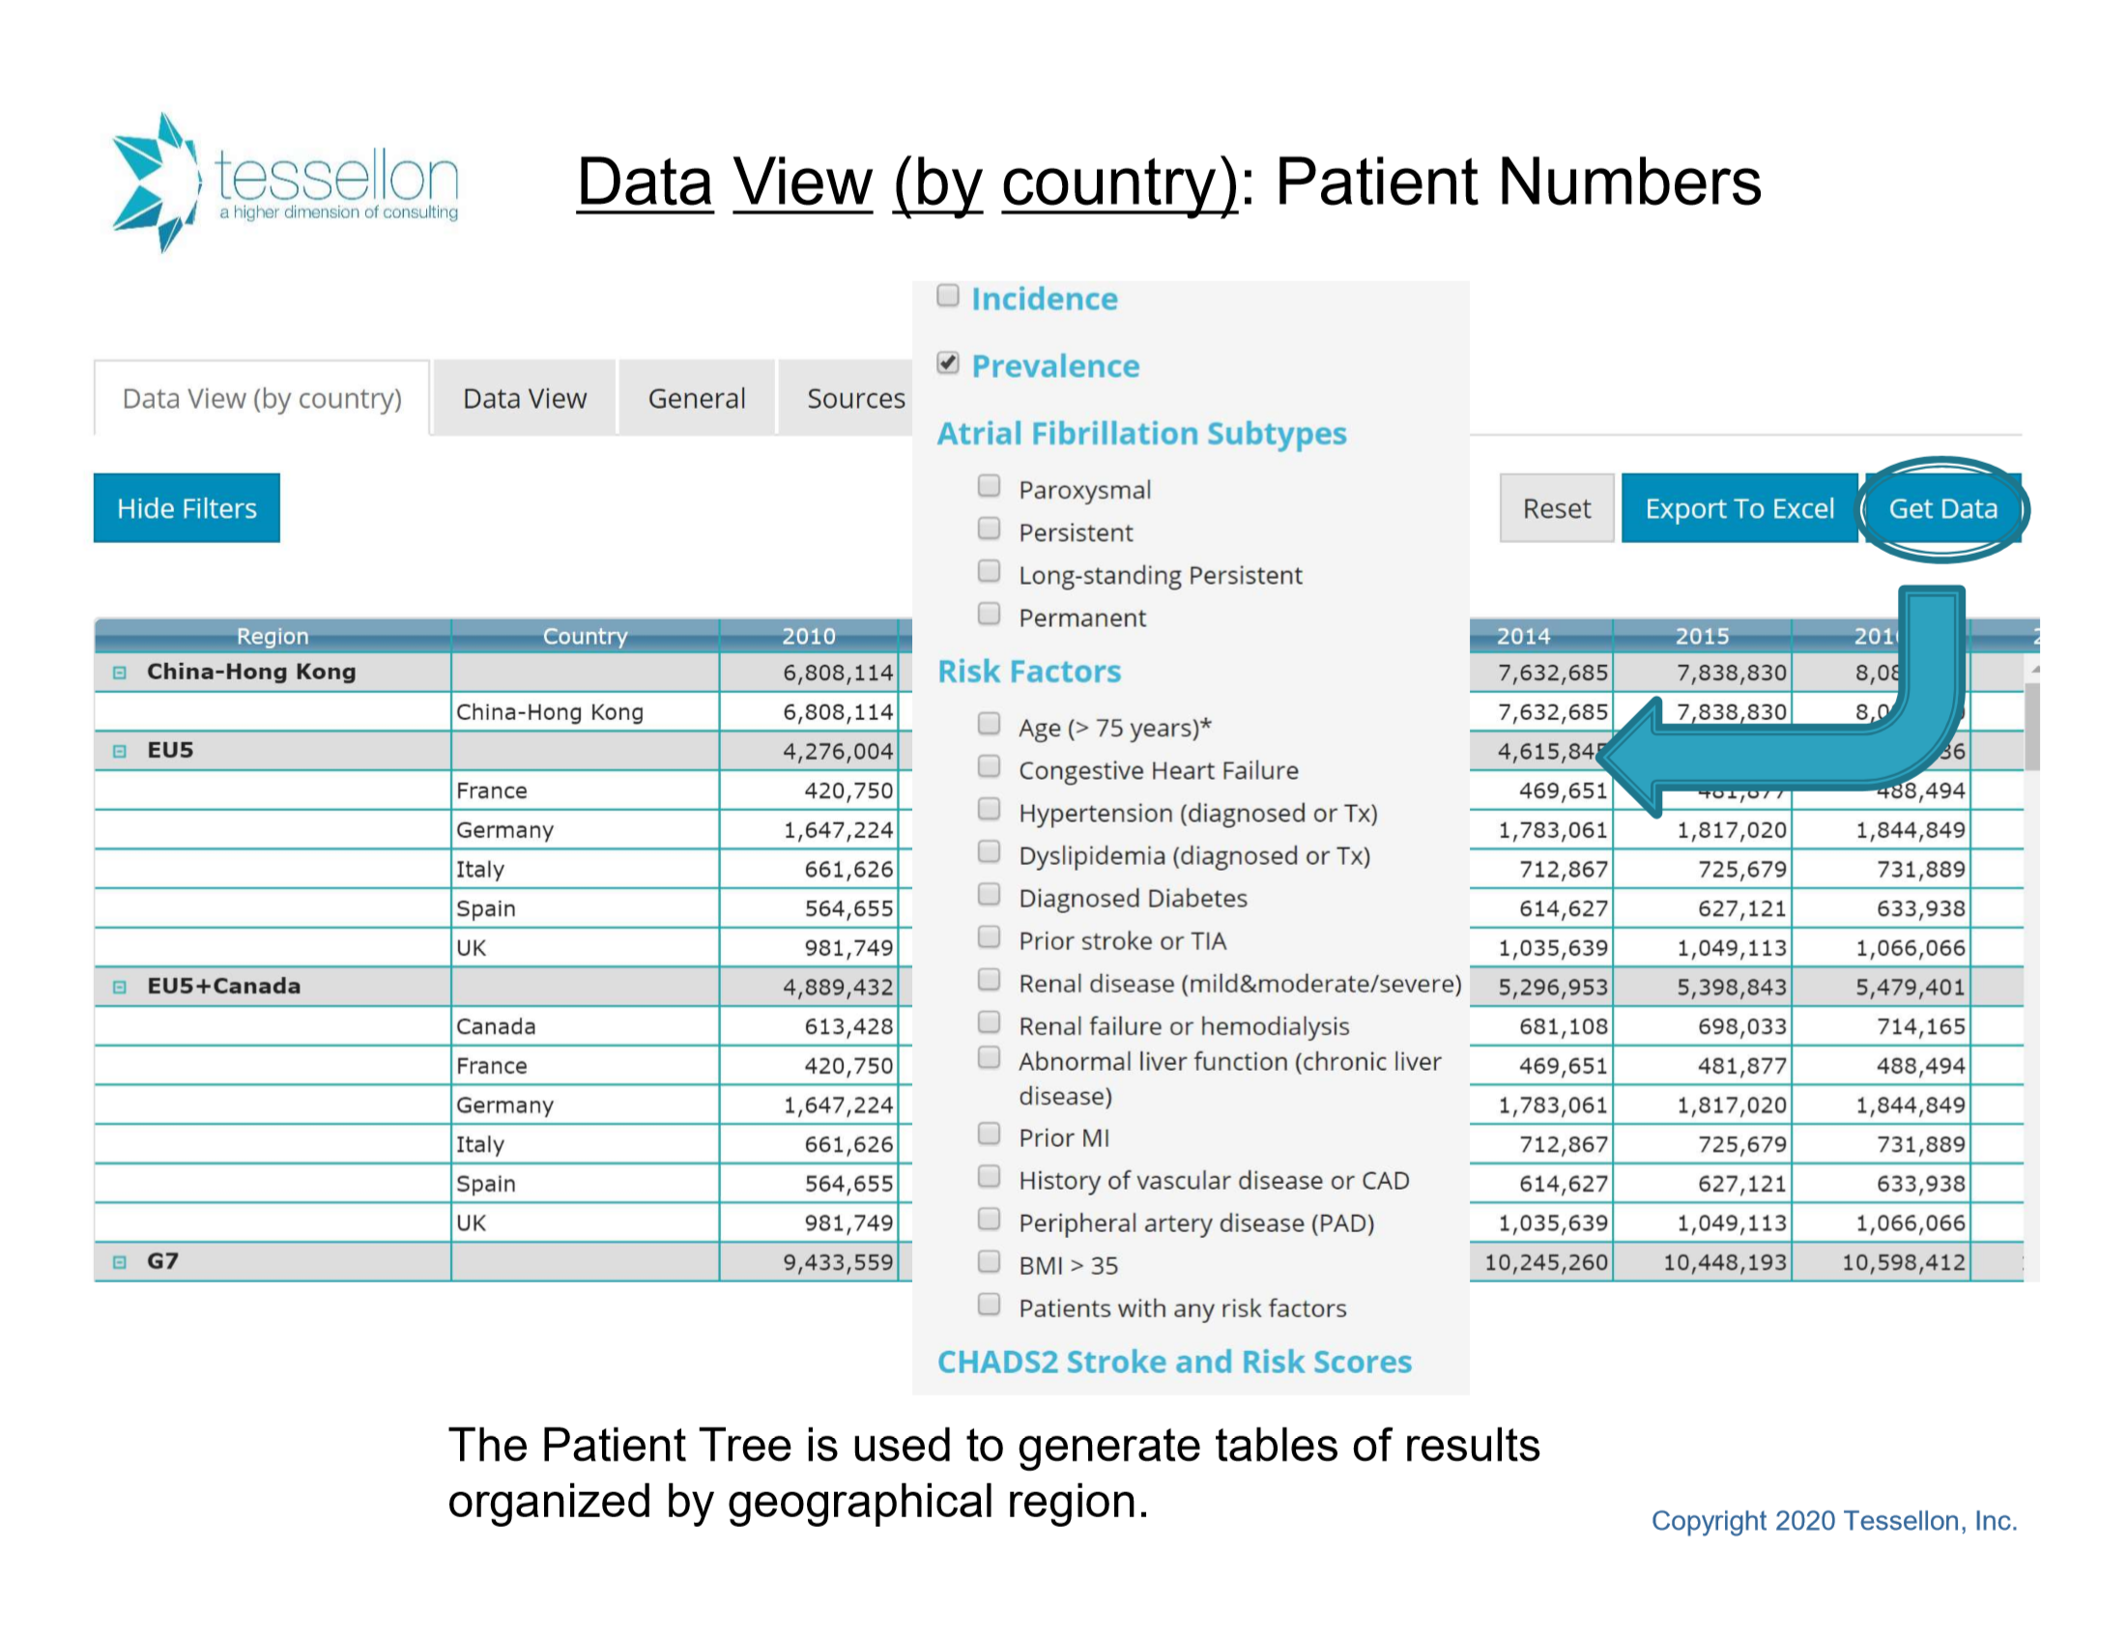
Task: Toggle the G7 region expander icon
Action: click(x=120, y=1262)
